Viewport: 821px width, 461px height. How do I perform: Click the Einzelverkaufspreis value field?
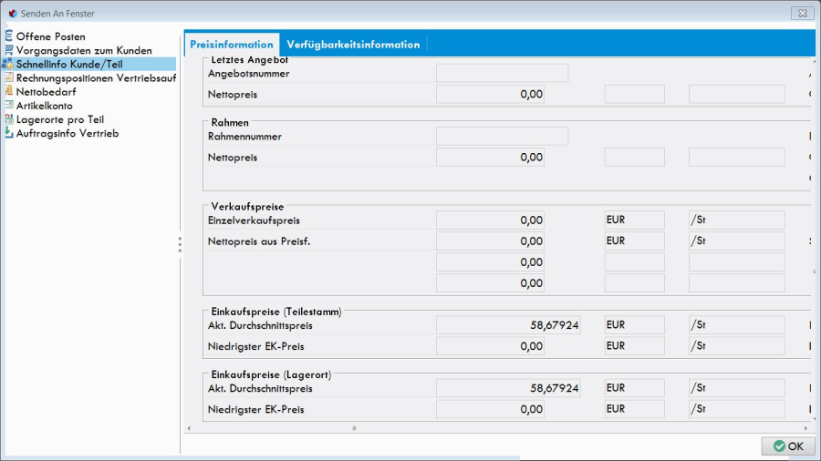click(x=490, y=220)
